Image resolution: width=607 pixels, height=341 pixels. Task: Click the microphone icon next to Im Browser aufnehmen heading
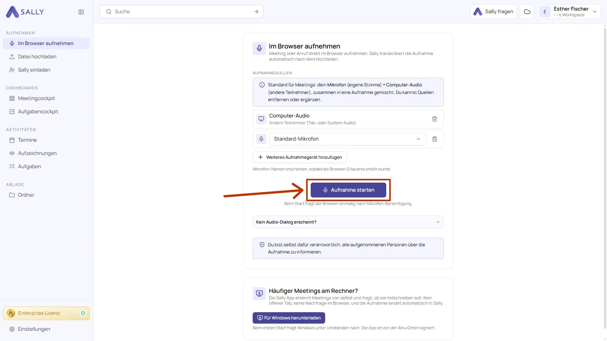(x=259, y=48)
